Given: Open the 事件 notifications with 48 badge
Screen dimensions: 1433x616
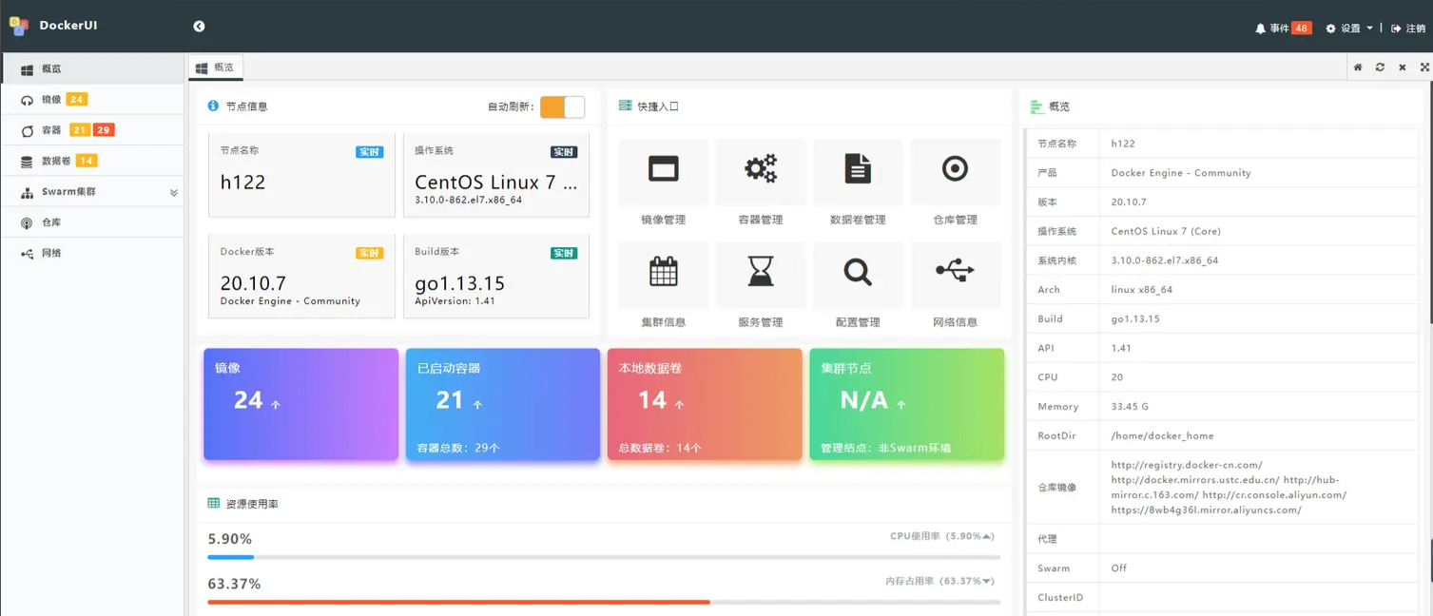Looking at the screenshot, I should 1283,29.
